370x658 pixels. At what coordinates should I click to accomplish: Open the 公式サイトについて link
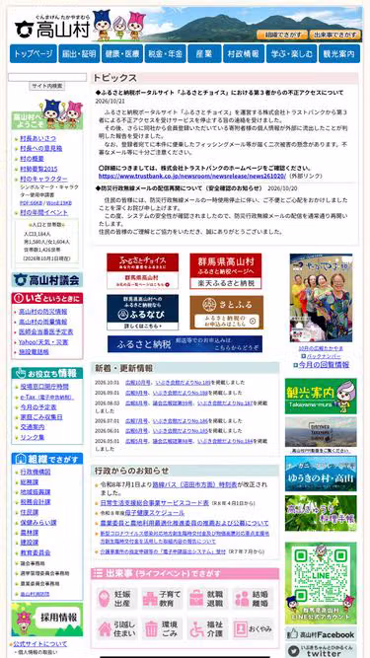(39, 644)
